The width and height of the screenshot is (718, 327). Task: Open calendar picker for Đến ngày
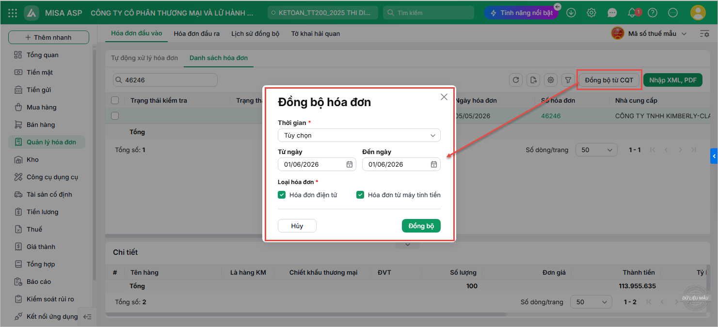point(434,164)
